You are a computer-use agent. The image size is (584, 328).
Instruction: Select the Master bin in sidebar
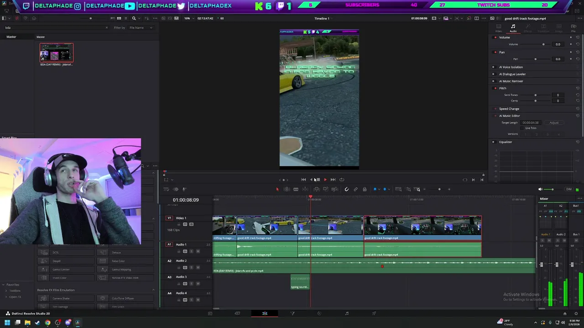pos(11,37)
